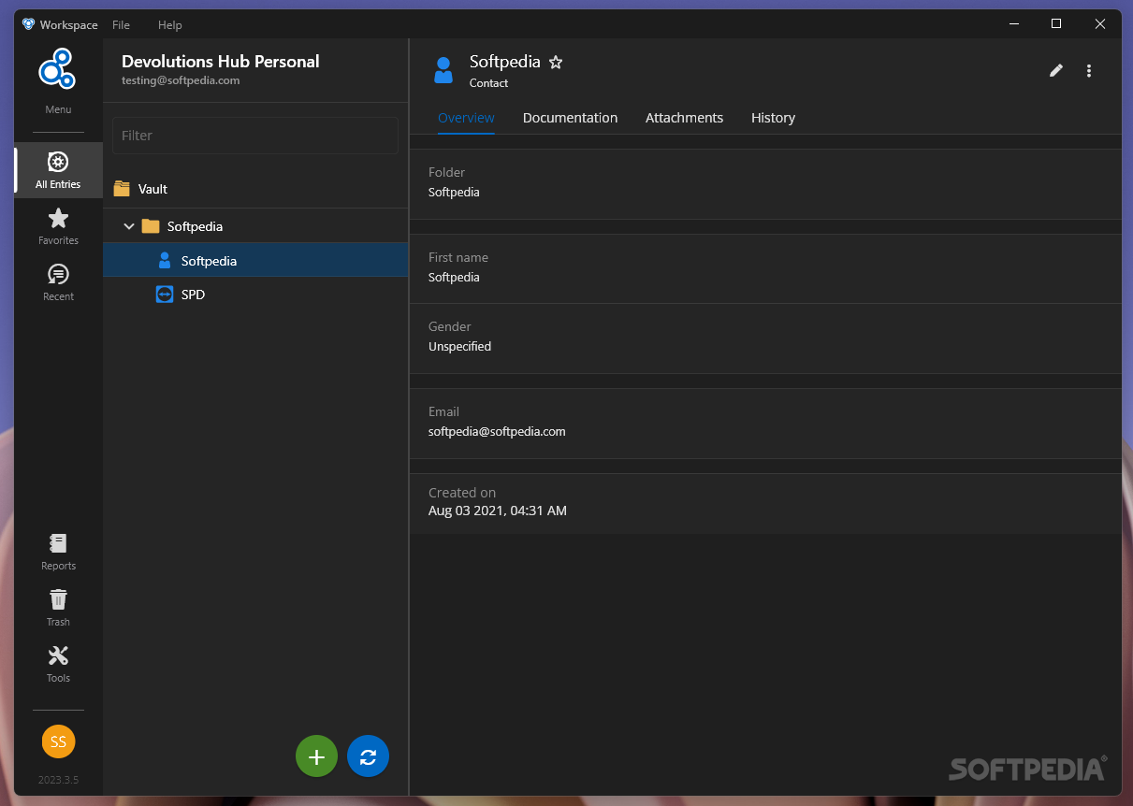Click the Folder value Softpedia
The height and width of the screenshot is (806, 1133).
click(454, 193)
